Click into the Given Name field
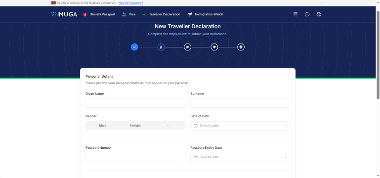This screenshot has height=178, width=380. click(x=135, y=103)
